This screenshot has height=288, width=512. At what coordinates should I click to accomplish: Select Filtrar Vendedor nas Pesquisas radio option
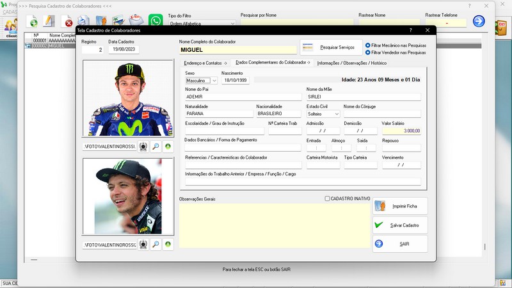[x=368, y=52]
